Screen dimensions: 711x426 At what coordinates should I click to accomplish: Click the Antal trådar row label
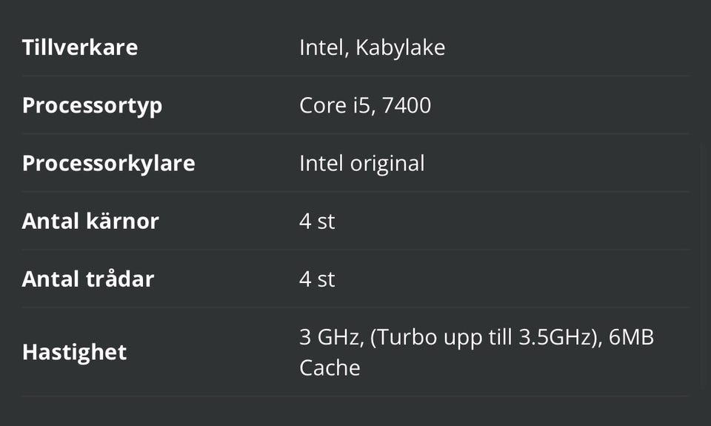click(x=88, y=279)
